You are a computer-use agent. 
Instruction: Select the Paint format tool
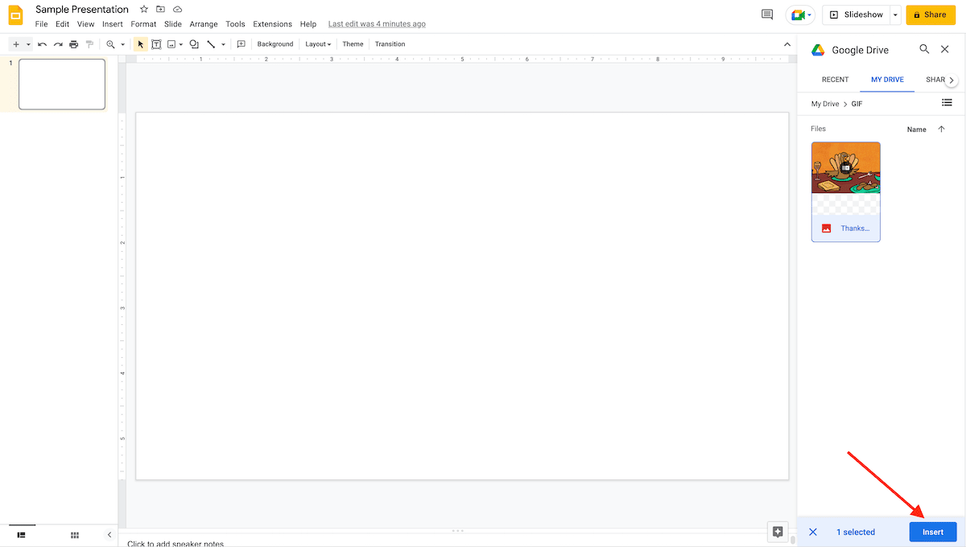pos(89,43)
